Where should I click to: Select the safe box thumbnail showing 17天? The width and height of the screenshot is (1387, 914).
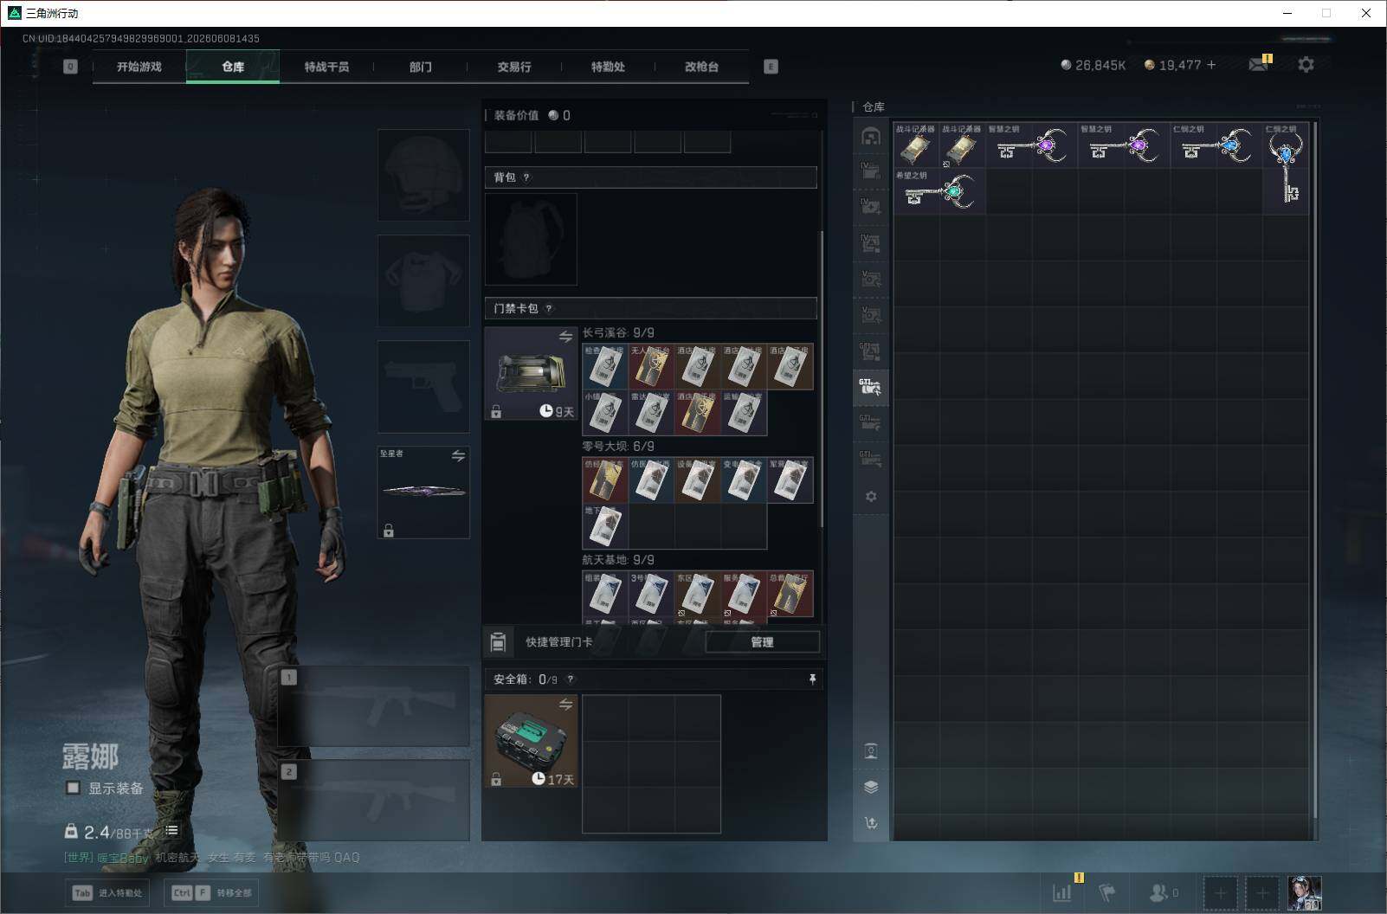pos(531,741)
